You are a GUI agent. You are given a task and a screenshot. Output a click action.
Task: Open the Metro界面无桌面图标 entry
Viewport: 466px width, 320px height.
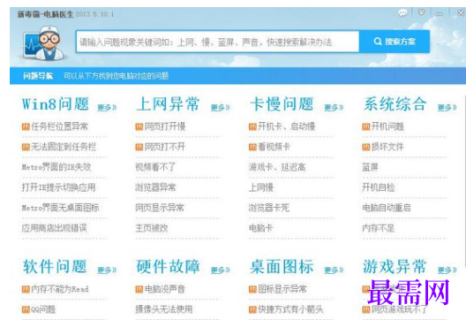point(60,208)
